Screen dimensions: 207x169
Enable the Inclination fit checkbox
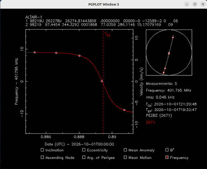[42, 150]
